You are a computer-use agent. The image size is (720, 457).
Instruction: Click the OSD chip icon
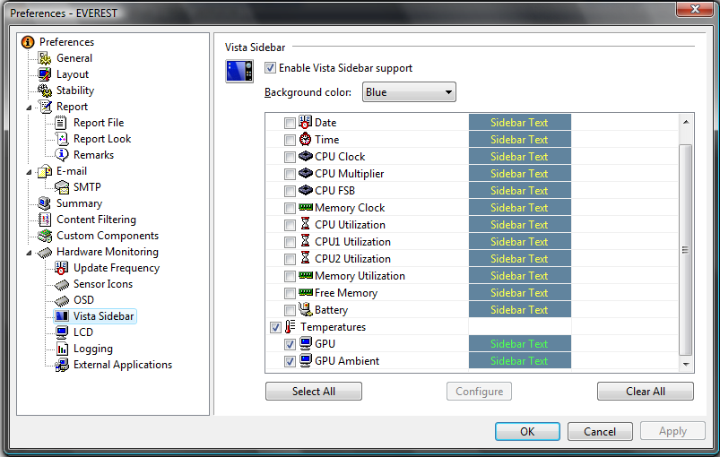[62, 300]
